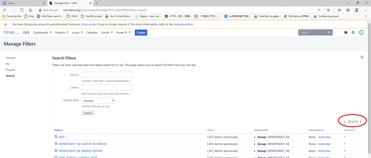Image resolution: width=371 pixels, height=158 pixels.
Task: Favorite the a007 filter star
Action: coord(56,137)
